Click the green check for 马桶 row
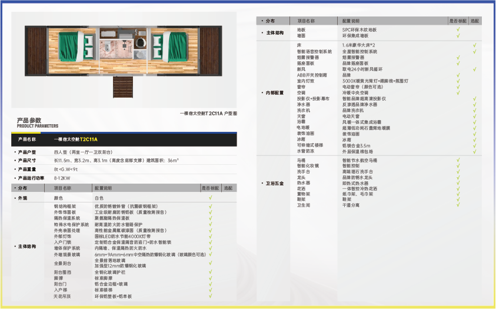 click(x=458, y=160)
